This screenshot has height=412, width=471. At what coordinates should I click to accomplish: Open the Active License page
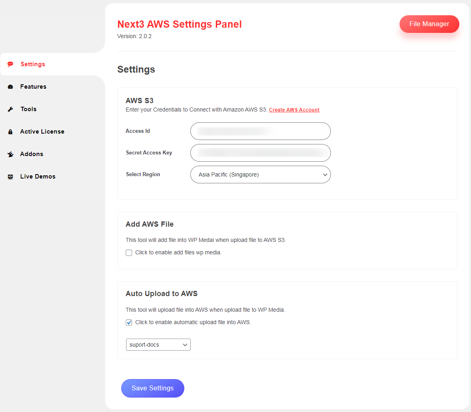42,132
